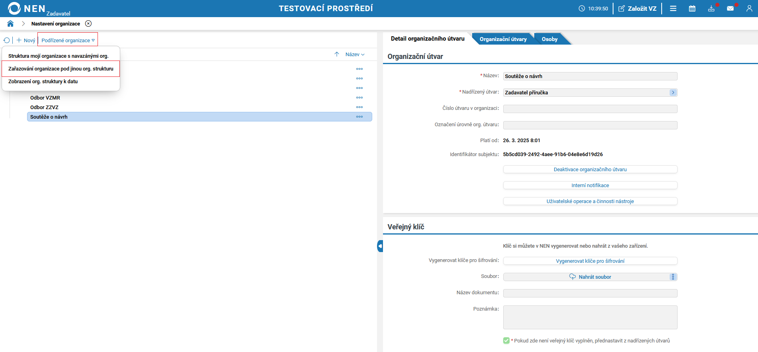Choose Zařazování organizace pod jinou org. strukturu

click(x=61, y=68)
